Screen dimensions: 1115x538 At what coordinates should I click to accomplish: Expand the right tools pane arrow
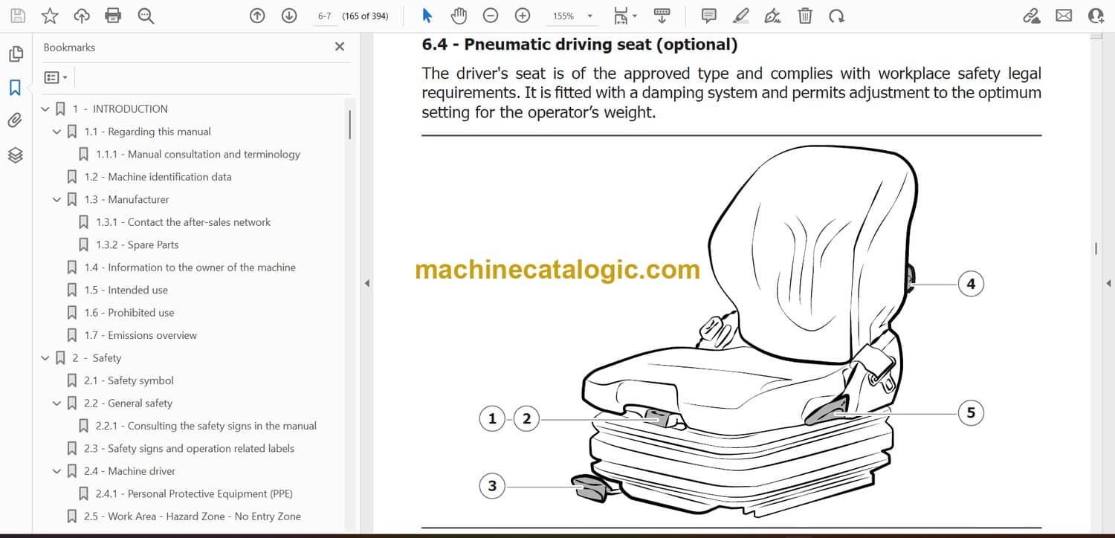pyautogui.click(x=1108, y=283)
